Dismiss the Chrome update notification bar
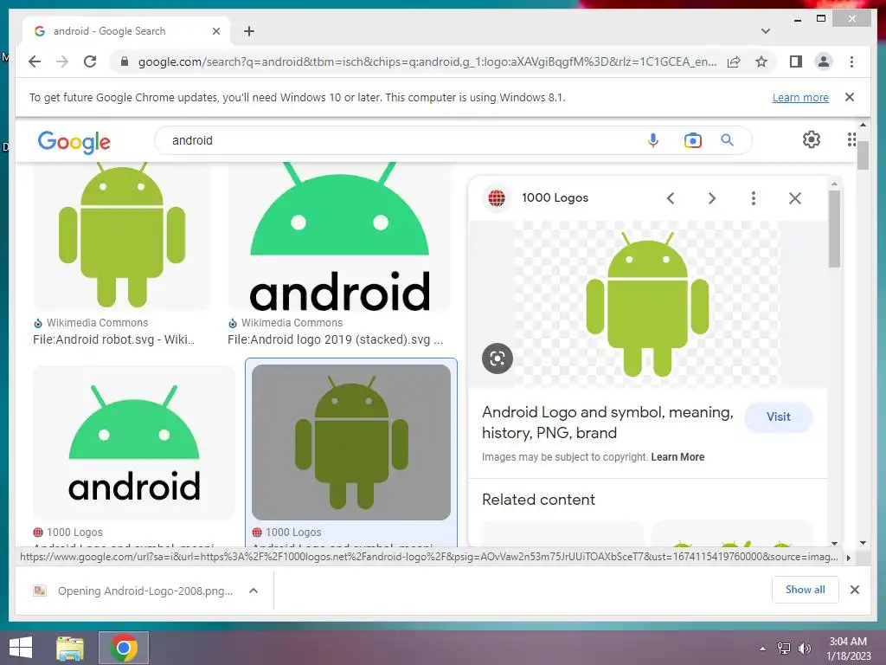The image size is (886, 665). [x=850, y=97]
